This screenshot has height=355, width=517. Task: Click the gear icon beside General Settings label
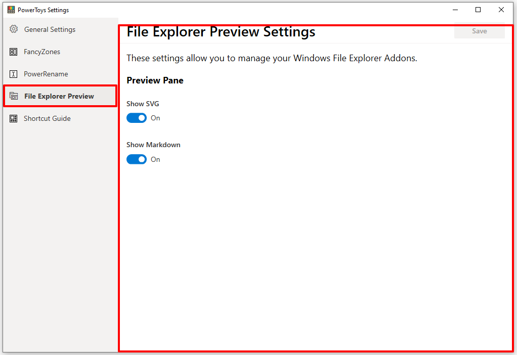(14, 29)
